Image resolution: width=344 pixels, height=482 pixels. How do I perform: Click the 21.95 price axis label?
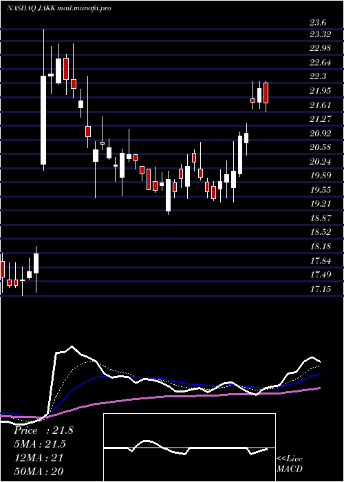[320, 91]
